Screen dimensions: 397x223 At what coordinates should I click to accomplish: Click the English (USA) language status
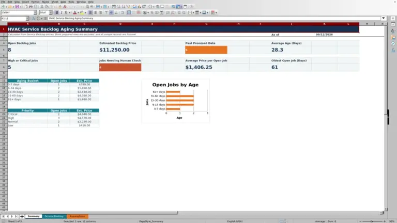[x=235, y=221]
